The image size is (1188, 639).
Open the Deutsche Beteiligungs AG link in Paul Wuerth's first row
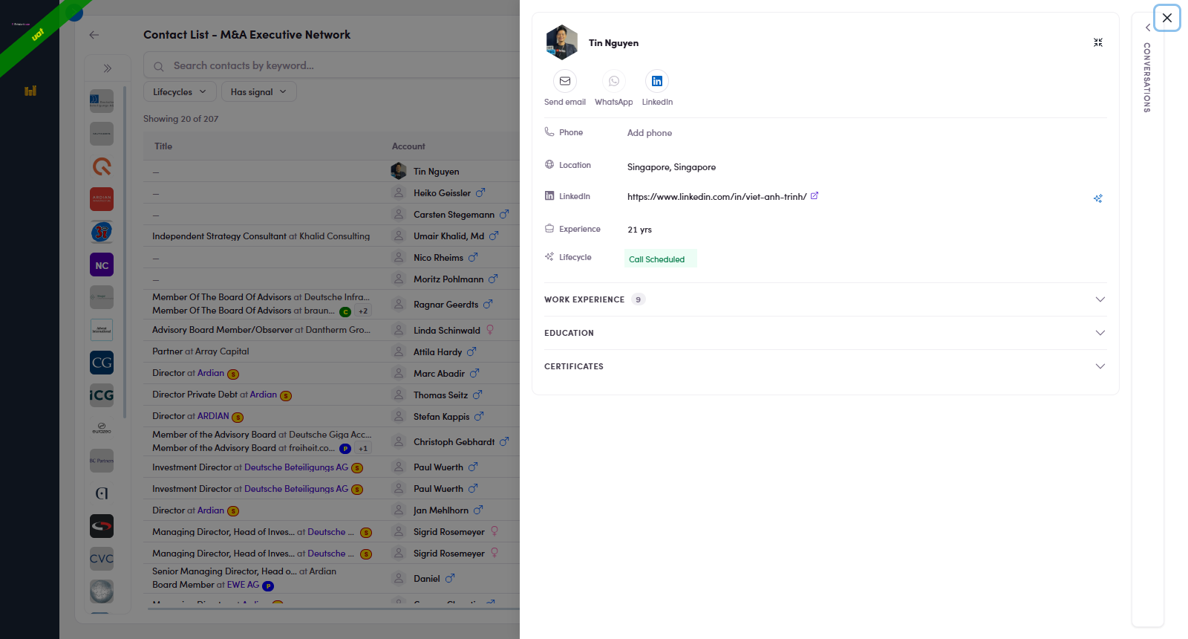(x=296, y=467)
